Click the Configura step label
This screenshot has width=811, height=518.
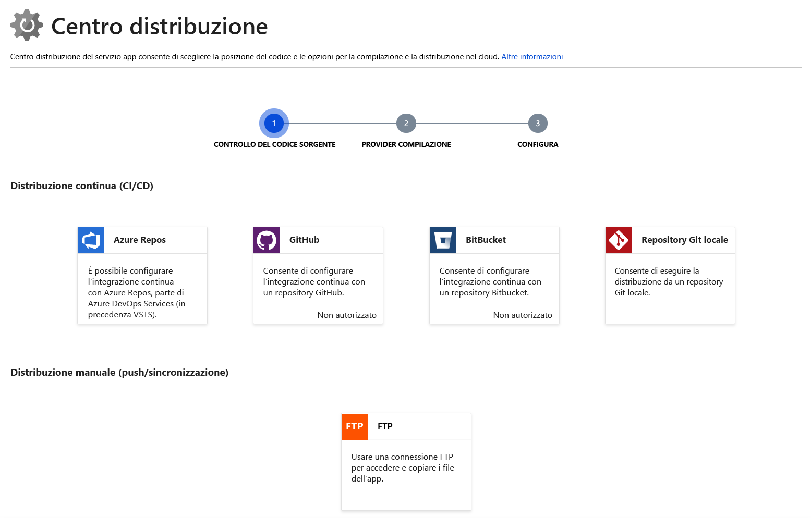tap(538, 144)
